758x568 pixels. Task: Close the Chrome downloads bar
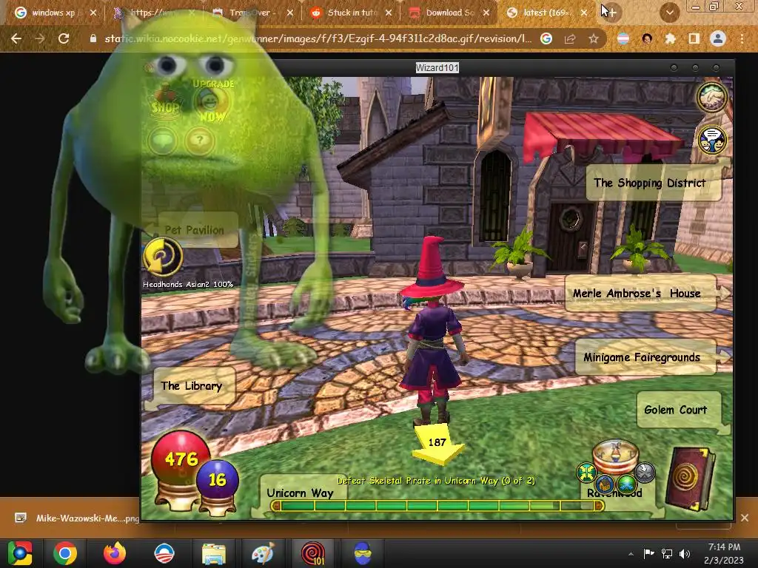click(745, 518)
